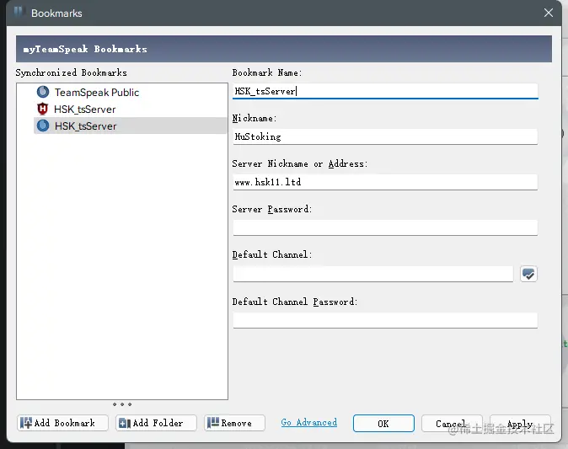Screen dimensions: 568x449
Task: Click the Default Channel label
Action: click(271, 254)
